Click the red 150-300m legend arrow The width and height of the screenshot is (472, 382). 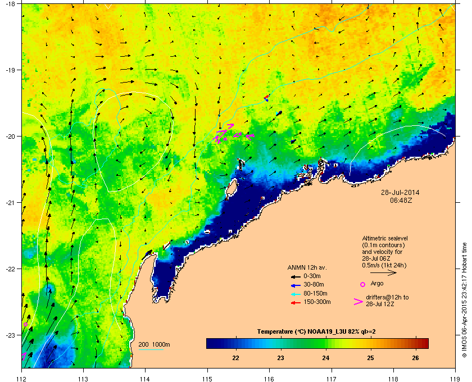pyautogui.click(x=296, y=303)
